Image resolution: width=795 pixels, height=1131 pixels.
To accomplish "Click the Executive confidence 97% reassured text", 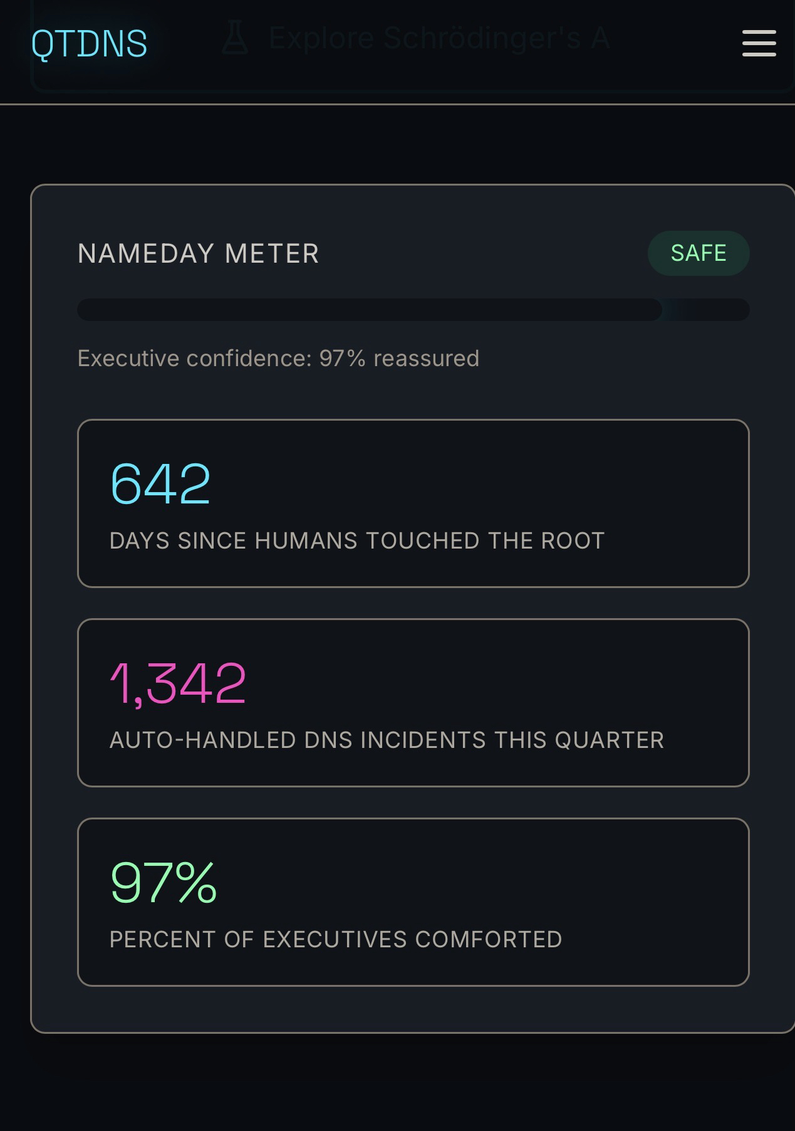I will (x=278, y=359).
